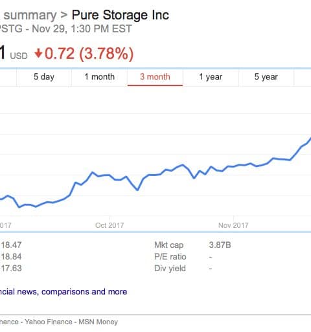Click the Mkt cap value 3.87B
311x332 pixels.
click(x=220, y=245)
